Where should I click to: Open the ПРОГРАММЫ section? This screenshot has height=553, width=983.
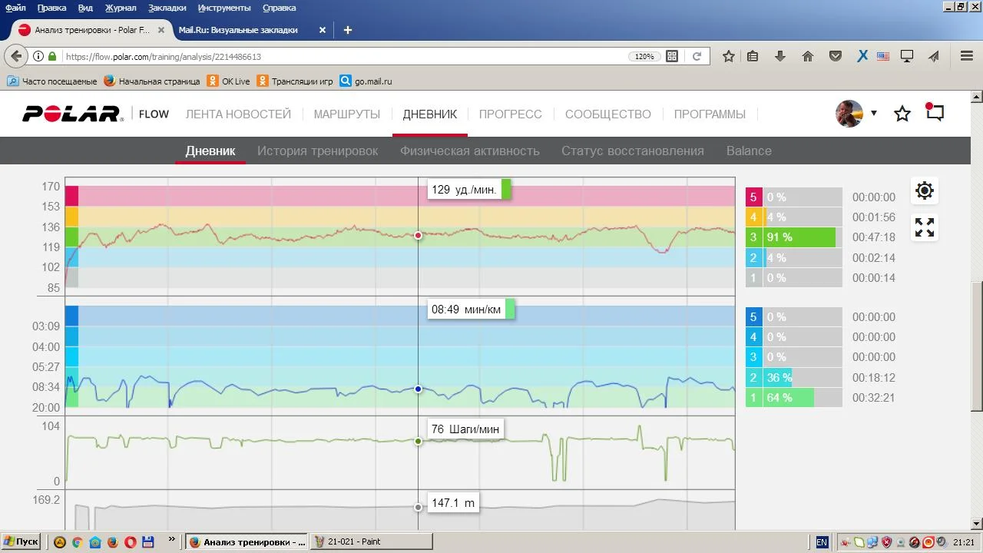[x=710, y=114]
